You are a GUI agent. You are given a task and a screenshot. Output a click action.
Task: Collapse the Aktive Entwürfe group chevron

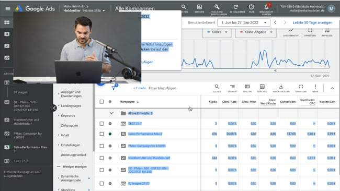click(111, 113)
